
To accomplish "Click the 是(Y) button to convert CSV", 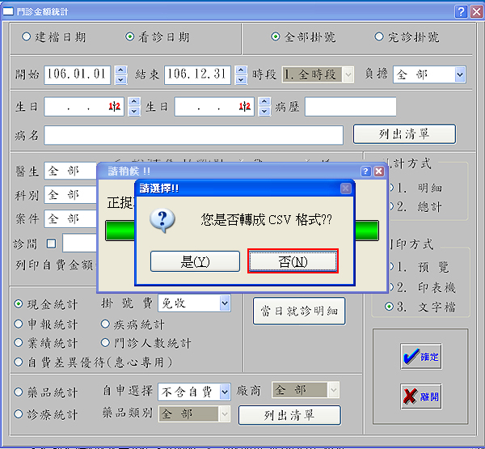I will (195, 261).
